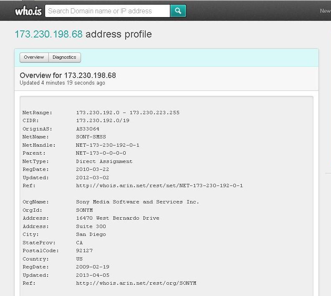Click the Parent: label
Image resolution: width=331 pixels, height=296 pixels.
[x=34, y=153]
